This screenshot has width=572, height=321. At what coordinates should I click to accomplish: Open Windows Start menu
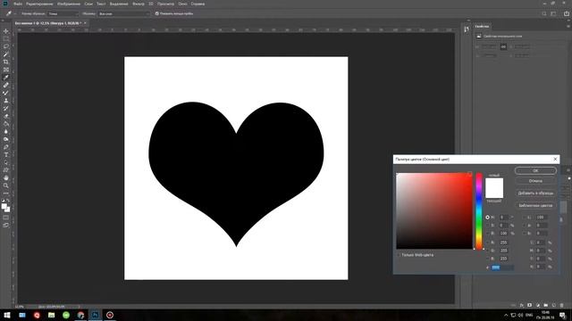(7, 315)
